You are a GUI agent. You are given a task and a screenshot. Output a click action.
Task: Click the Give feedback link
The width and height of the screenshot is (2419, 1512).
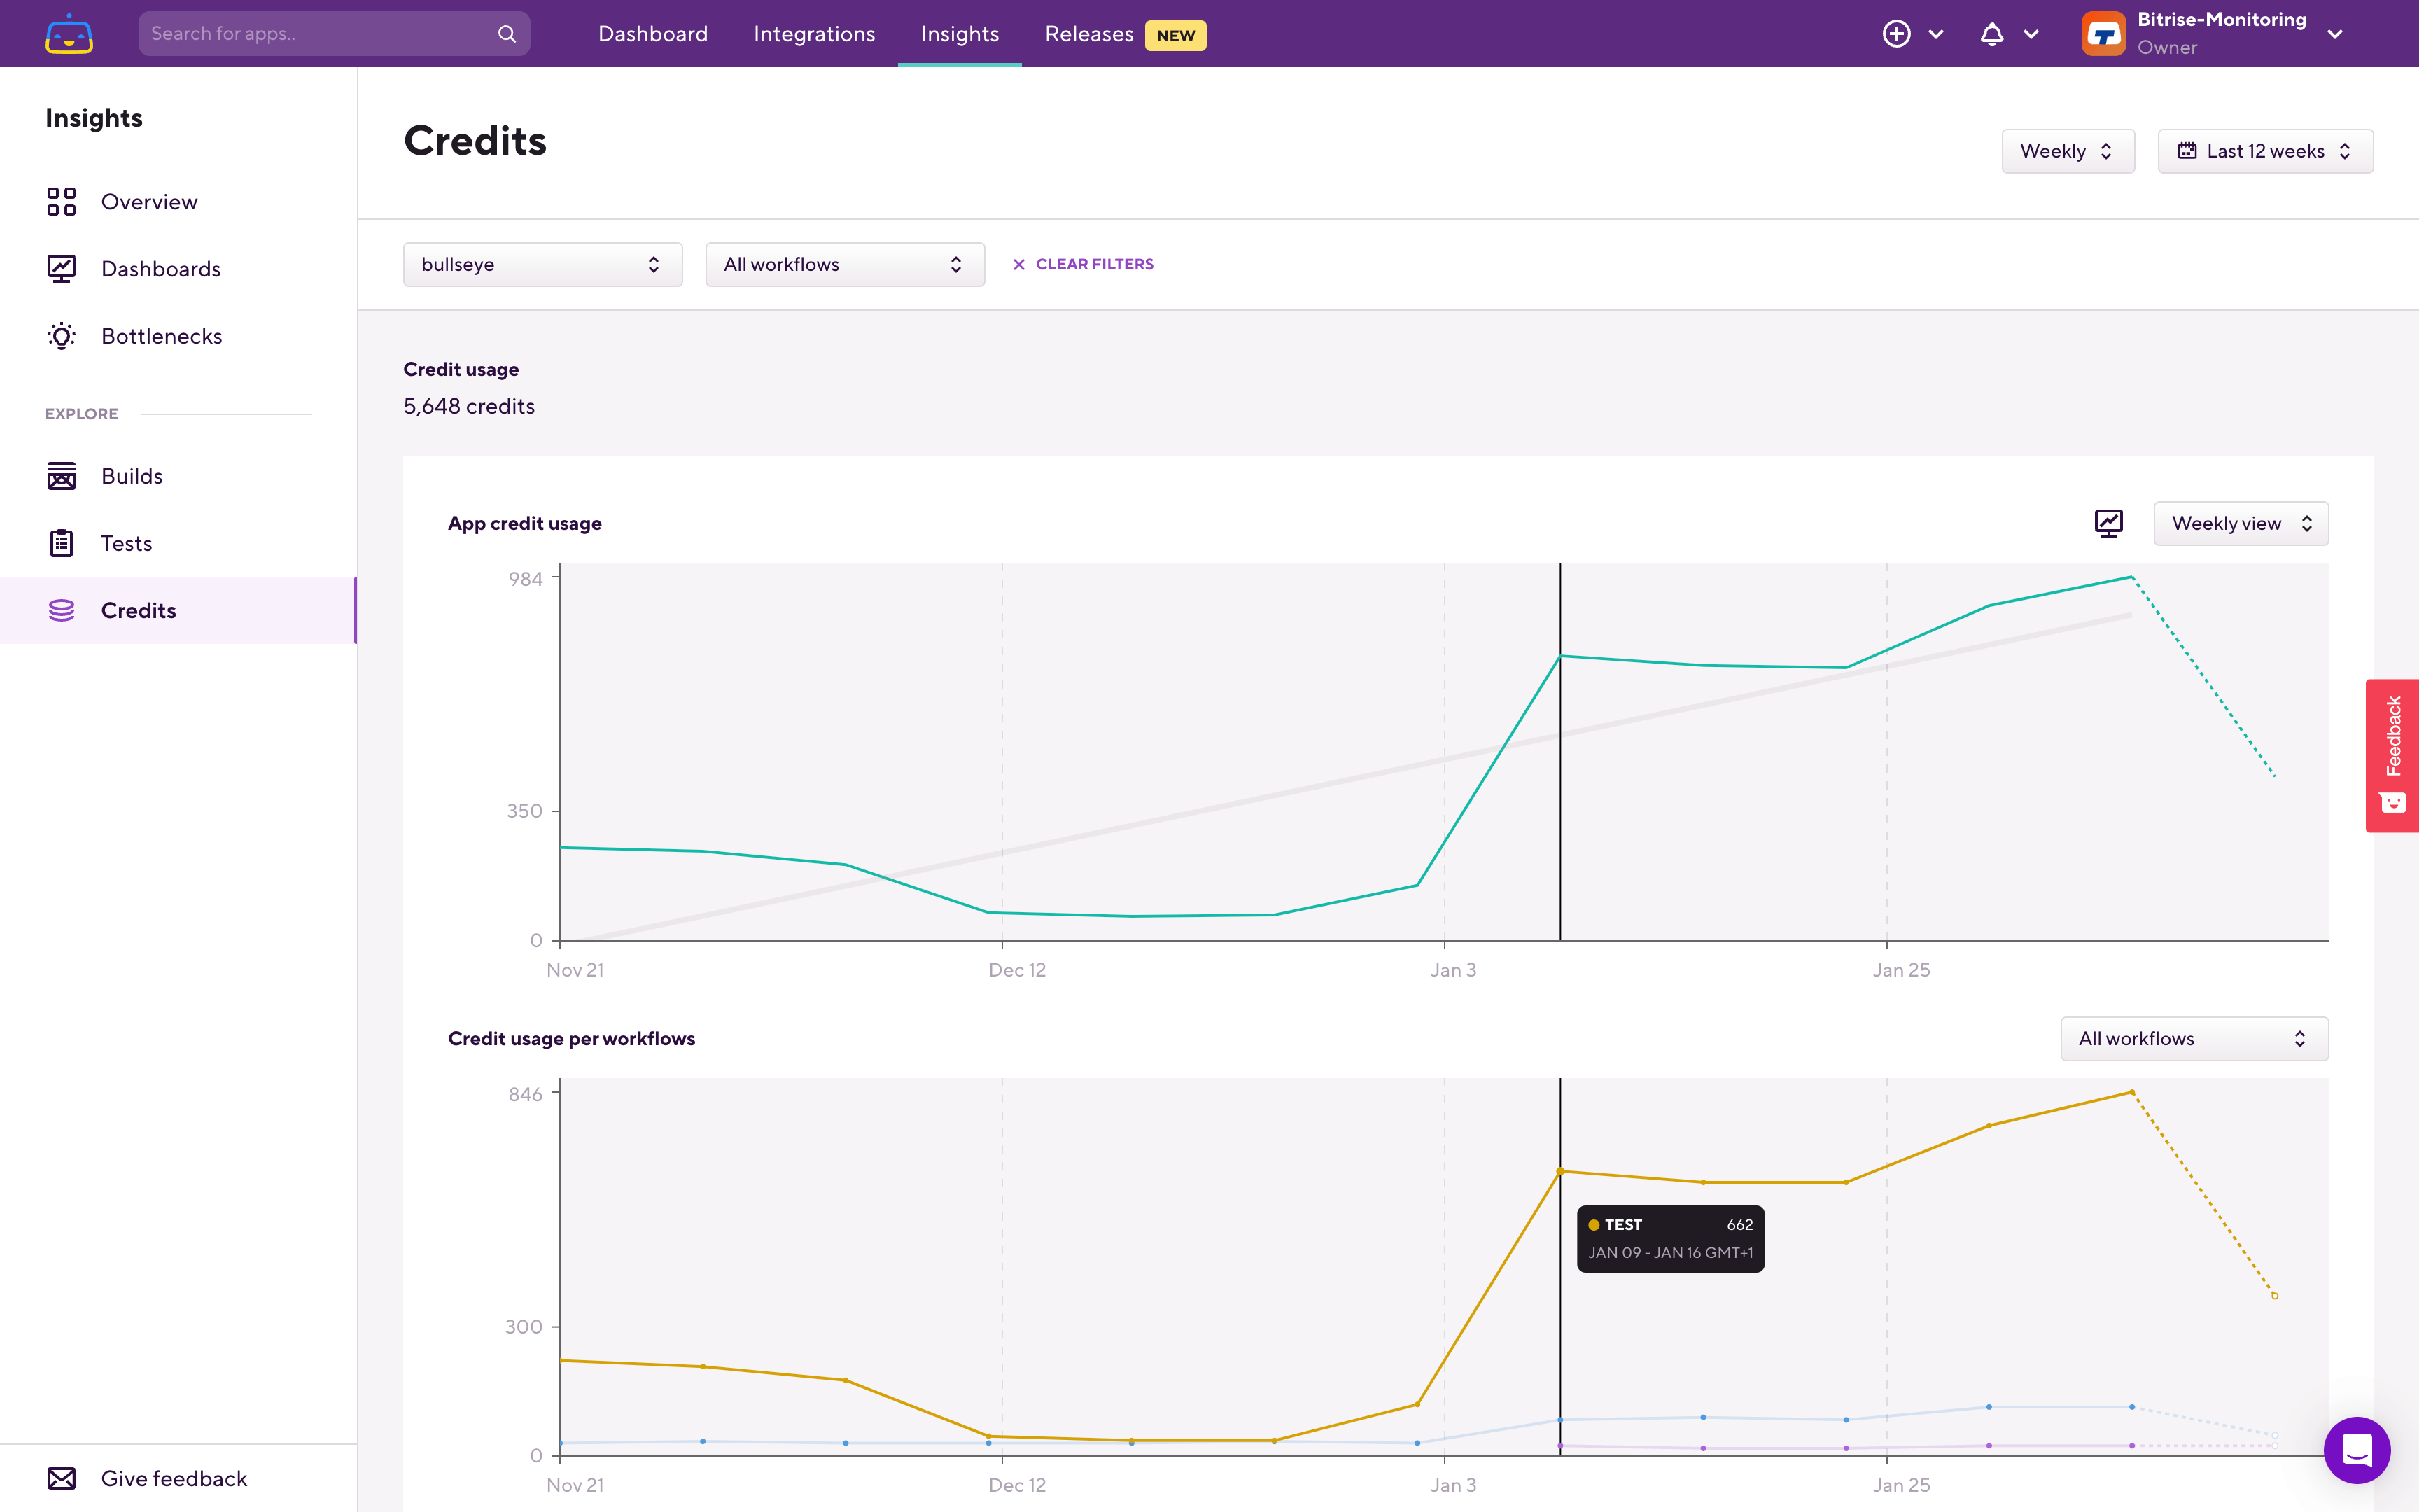click(173, 1478)
